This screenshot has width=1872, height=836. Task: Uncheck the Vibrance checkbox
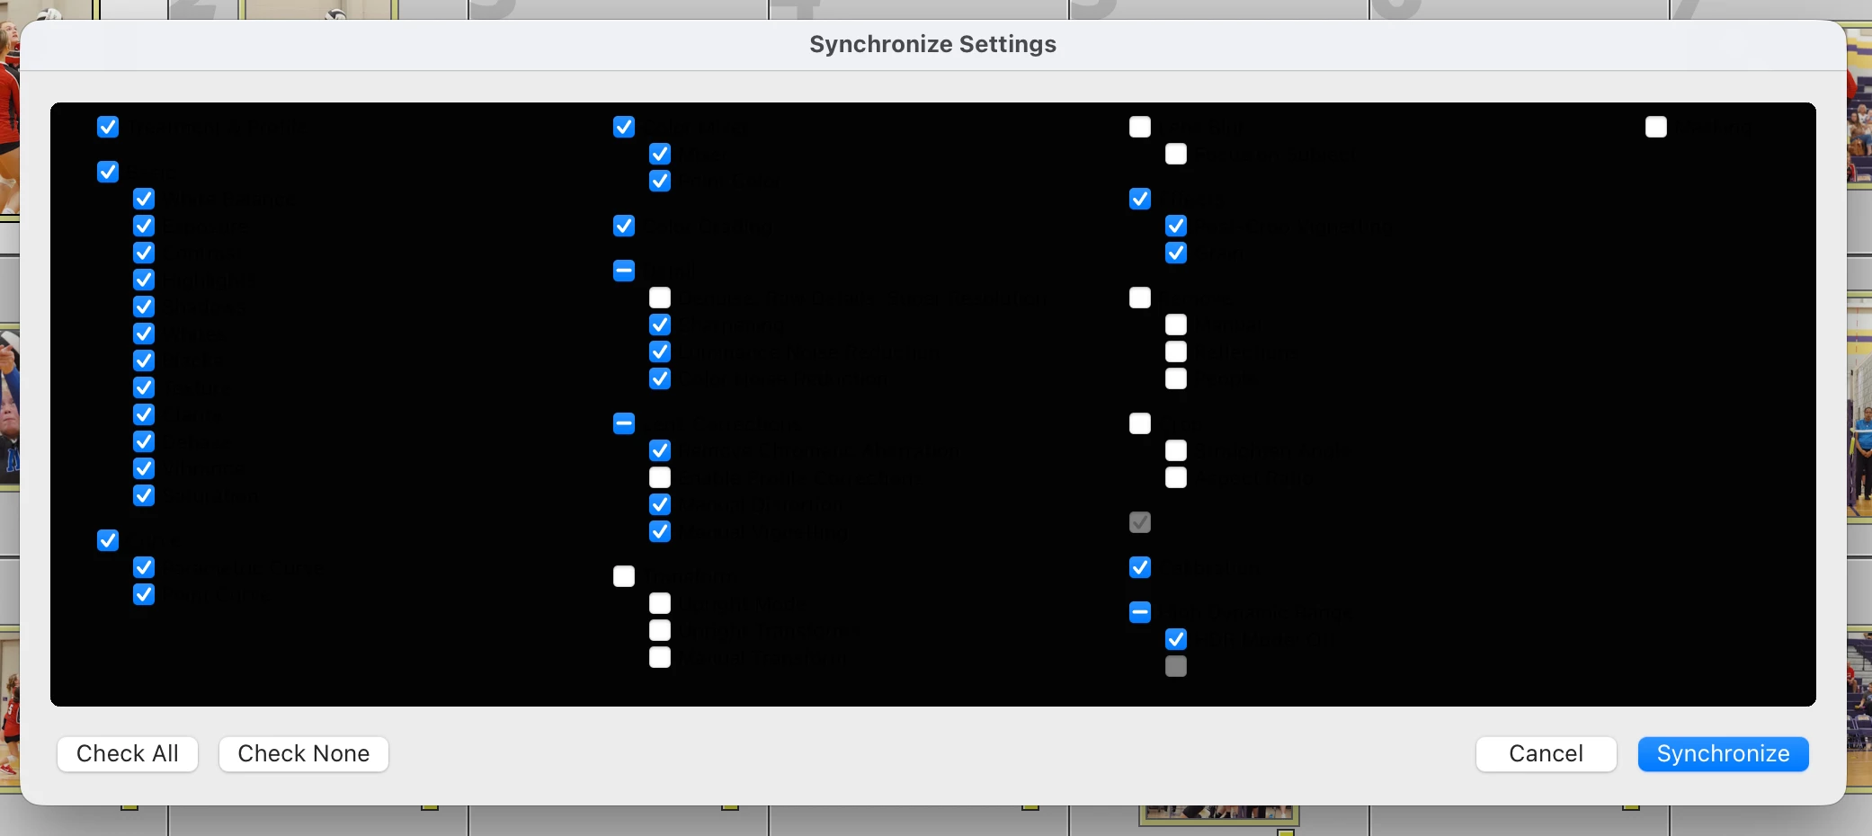144,468
